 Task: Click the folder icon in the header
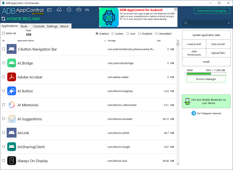[50, 10]
